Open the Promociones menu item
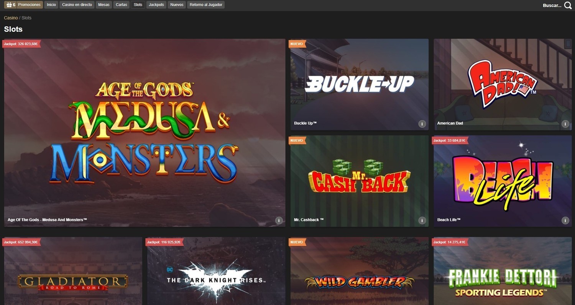The image size is (575, 305). pos(30,5)
